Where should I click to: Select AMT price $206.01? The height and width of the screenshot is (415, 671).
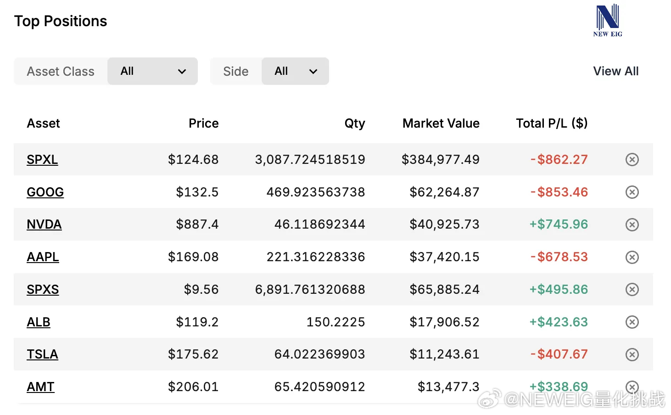[x=193, y=387]
